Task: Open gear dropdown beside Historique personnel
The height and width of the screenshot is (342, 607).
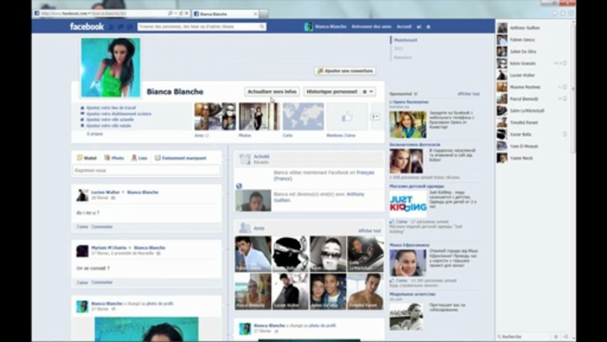Action: click(368, 92)
